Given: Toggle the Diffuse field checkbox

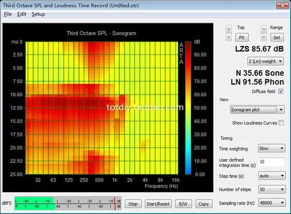Looking at the screenshot, I should click(281, 92).
